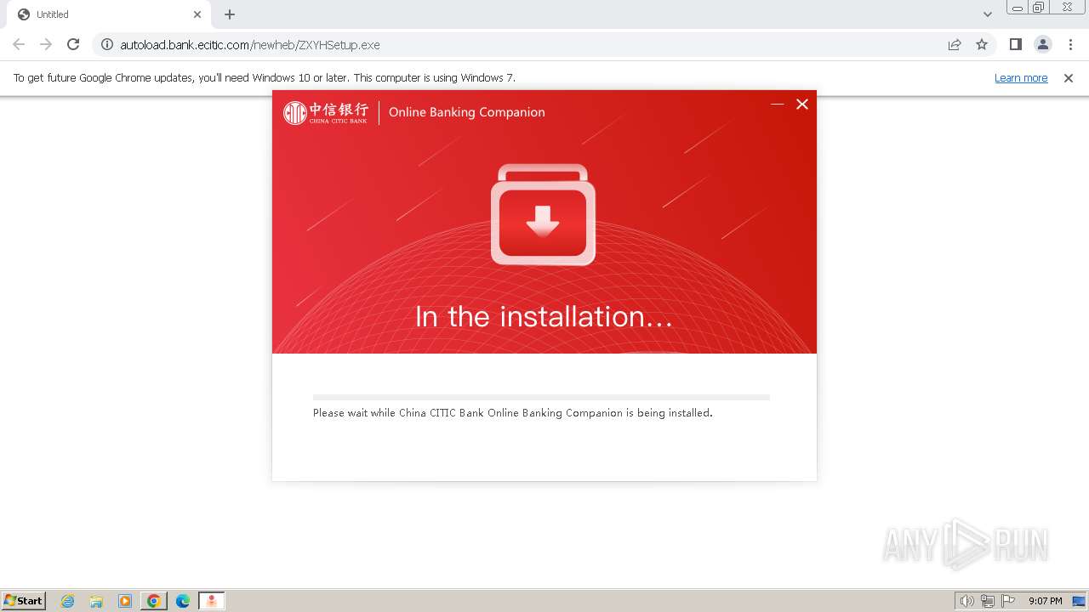Go forward in Chrome
The image size is (1089, 612).
coord(46,44)
